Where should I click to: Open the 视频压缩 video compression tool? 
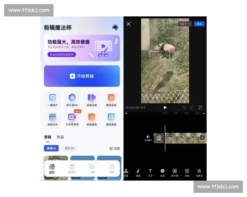click(x=92, y=100)
